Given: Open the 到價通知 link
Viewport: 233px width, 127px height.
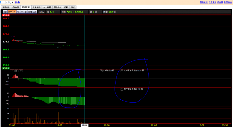Looking at the screenshot, I should (228, 2).
